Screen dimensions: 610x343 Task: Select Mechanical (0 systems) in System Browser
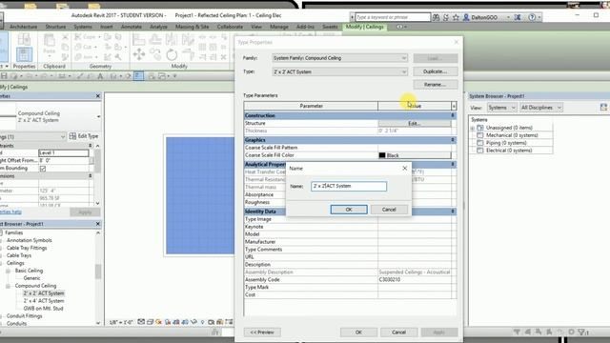(512, 135)
